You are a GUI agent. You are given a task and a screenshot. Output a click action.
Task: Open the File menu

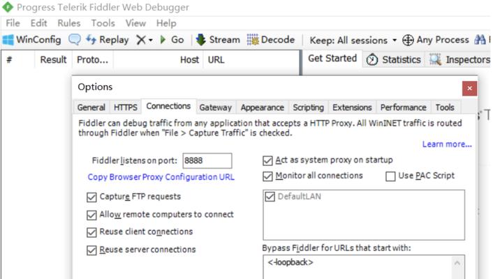13,23
